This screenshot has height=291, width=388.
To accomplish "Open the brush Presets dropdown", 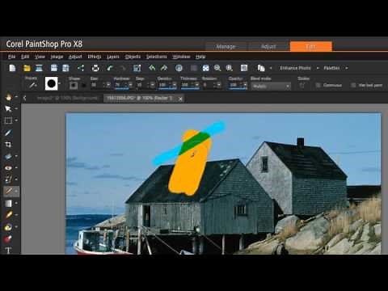I will click(33, 86).
